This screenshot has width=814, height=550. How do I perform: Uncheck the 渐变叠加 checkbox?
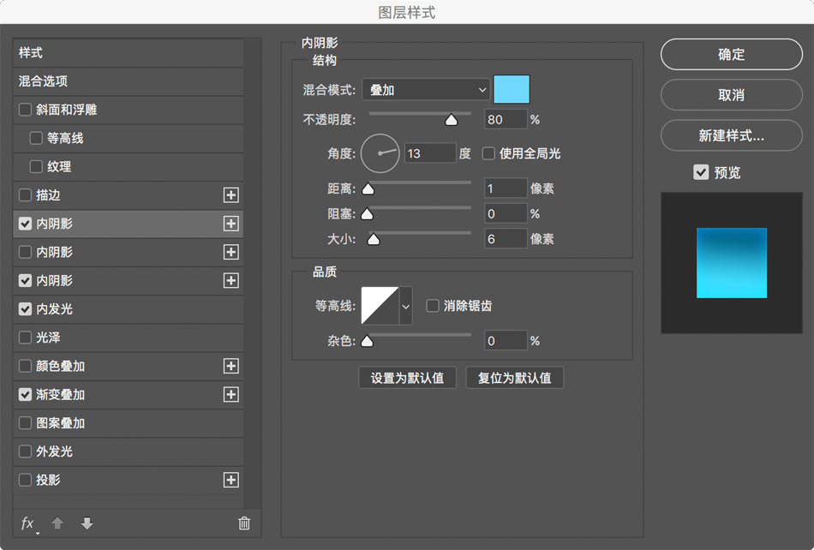[x=25, y=395]
